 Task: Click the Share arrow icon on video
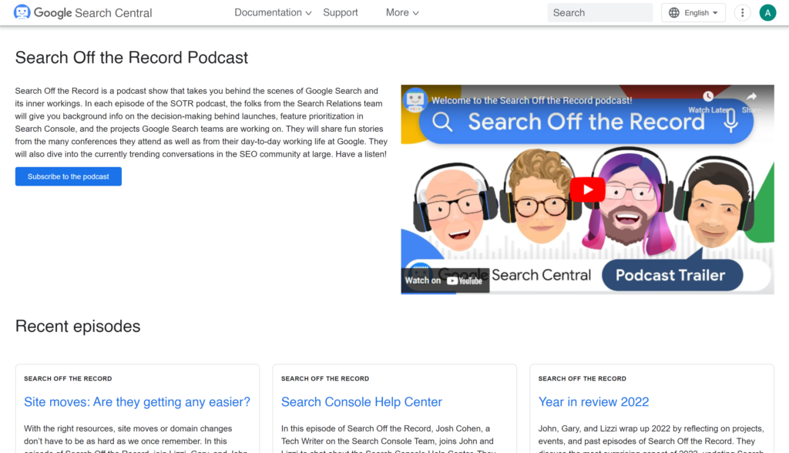tap(751, 96)
